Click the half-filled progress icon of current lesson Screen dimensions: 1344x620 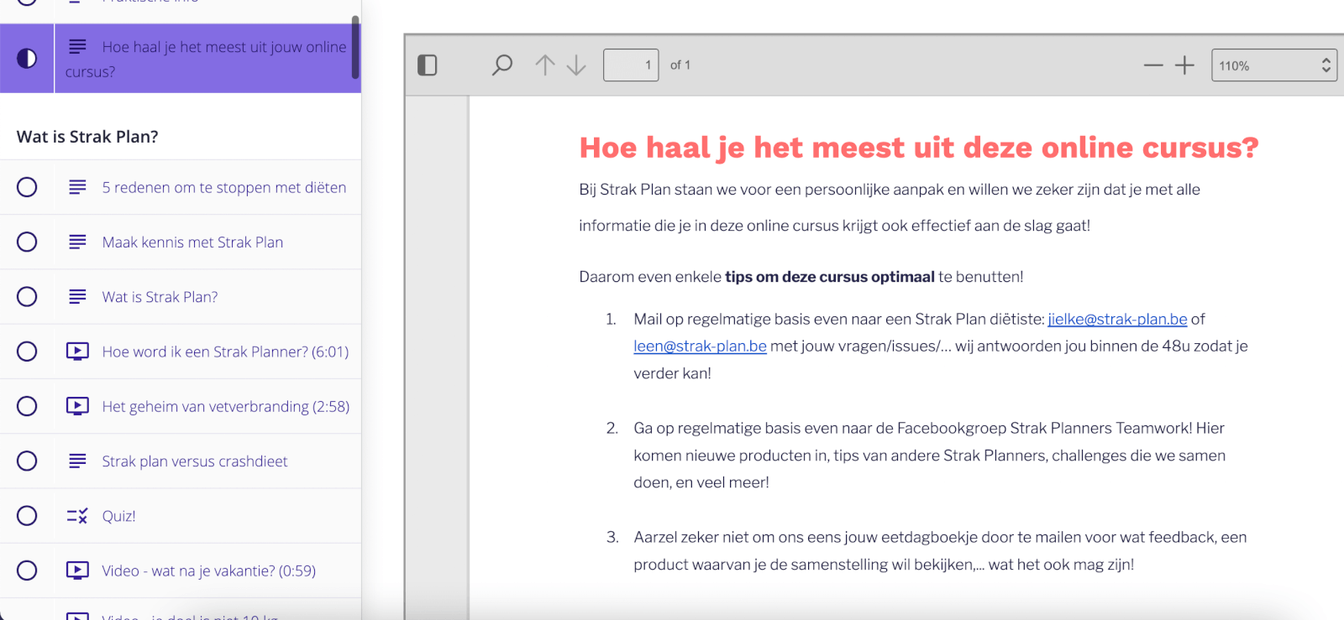[27, 59]
